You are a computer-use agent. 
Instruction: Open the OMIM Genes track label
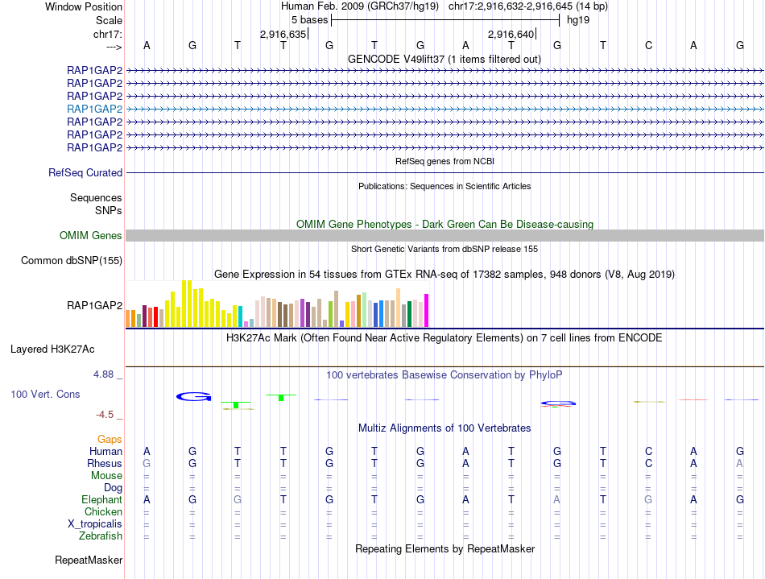point(91,236)
